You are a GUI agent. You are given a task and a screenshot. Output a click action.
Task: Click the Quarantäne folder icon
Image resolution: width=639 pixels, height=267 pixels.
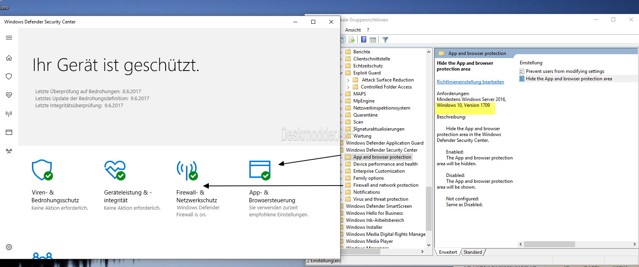(348, 115)
